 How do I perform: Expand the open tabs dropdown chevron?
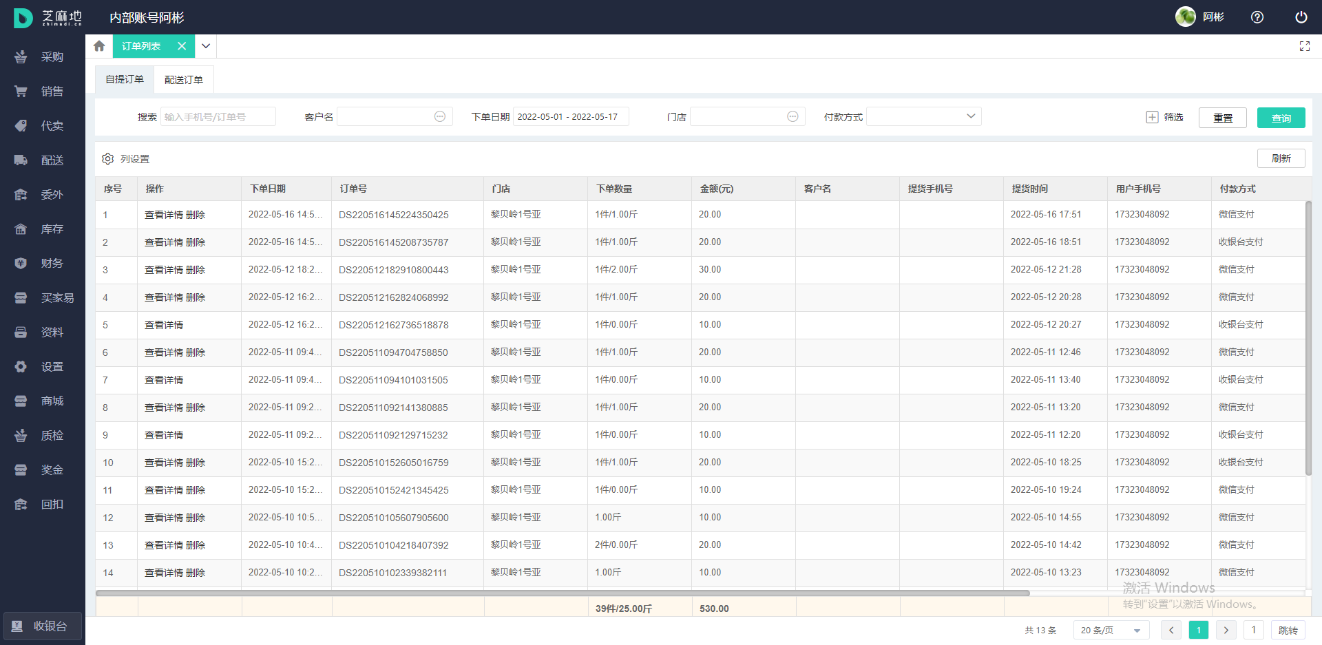(206, 46)
